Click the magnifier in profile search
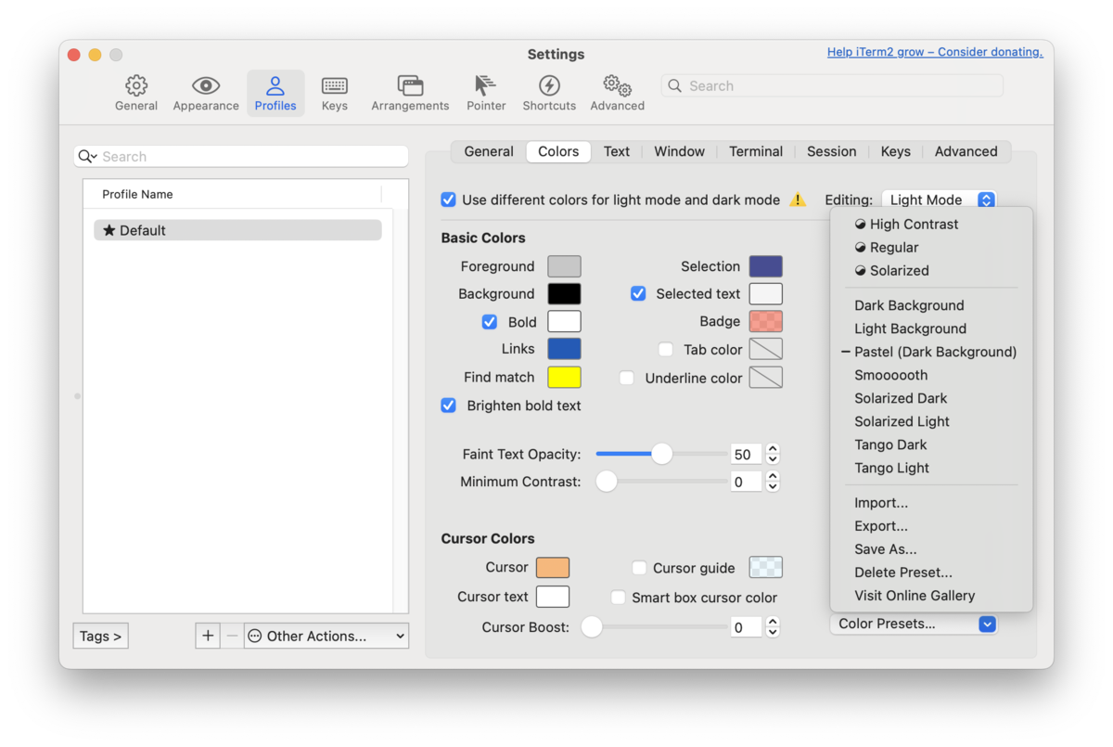Screen dimensions: 1113x747 [x=87, y=157]
